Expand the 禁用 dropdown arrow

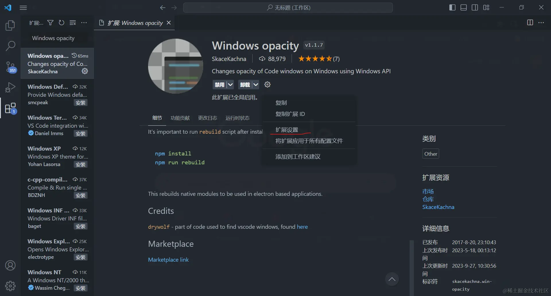230,85
